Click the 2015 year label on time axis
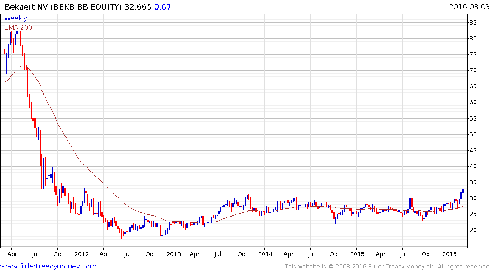This screenshot has height=273, width=490. (357, 254)
